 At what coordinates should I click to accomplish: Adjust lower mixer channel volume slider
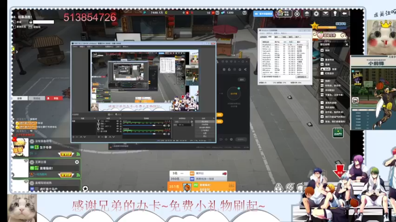pos(143,134)
